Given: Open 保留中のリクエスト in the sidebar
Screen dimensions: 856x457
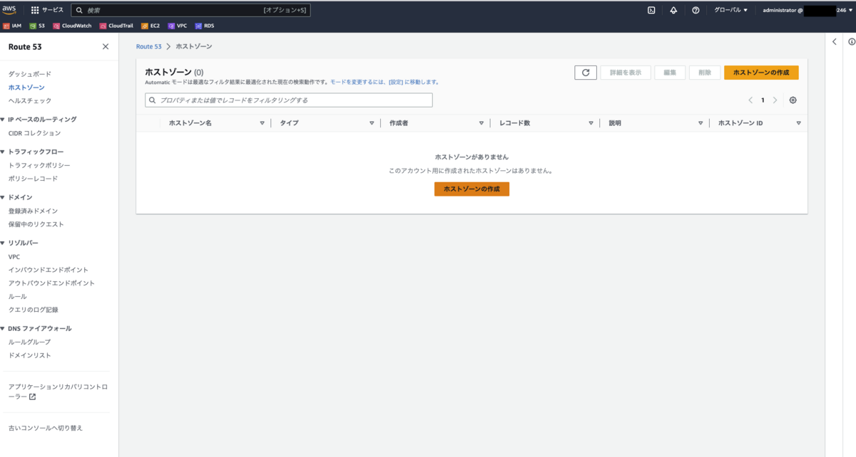Looking at the screenshot, I should point(36,224).
